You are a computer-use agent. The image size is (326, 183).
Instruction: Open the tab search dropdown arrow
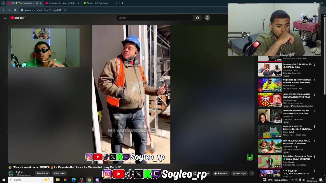tap(3, 3)
